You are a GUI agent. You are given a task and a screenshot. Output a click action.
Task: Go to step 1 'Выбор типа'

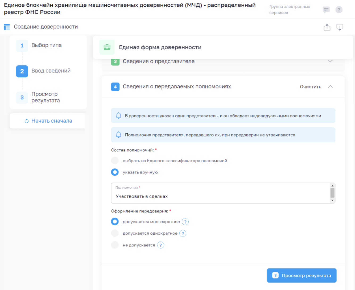(46, 45)
